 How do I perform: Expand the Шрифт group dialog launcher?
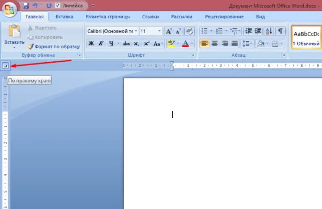coord(192,55)
